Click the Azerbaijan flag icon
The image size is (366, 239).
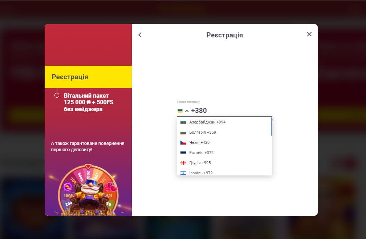[183, 122]
